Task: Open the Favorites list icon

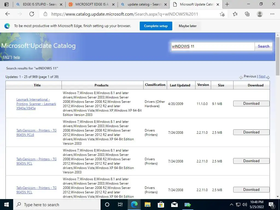Action: [x=235, y=14]
